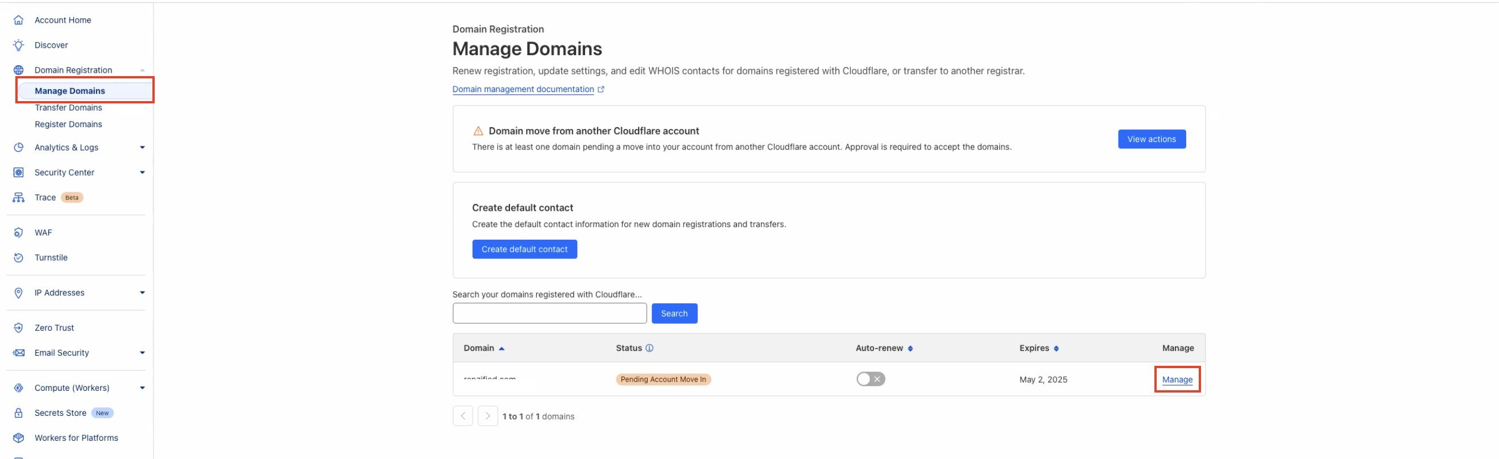Expand Analytics & Logs menu arrow
Viewport: 1499px width, 459px height.
pos(142,148)
